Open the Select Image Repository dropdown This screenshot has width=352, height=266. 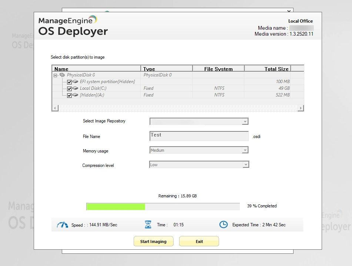point(245,122)
